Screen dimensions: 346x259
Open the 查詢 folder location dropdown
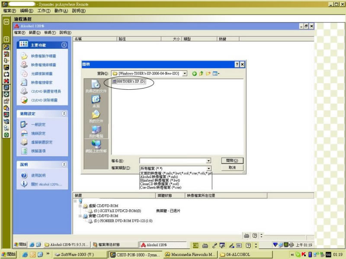tap(185, 73)
